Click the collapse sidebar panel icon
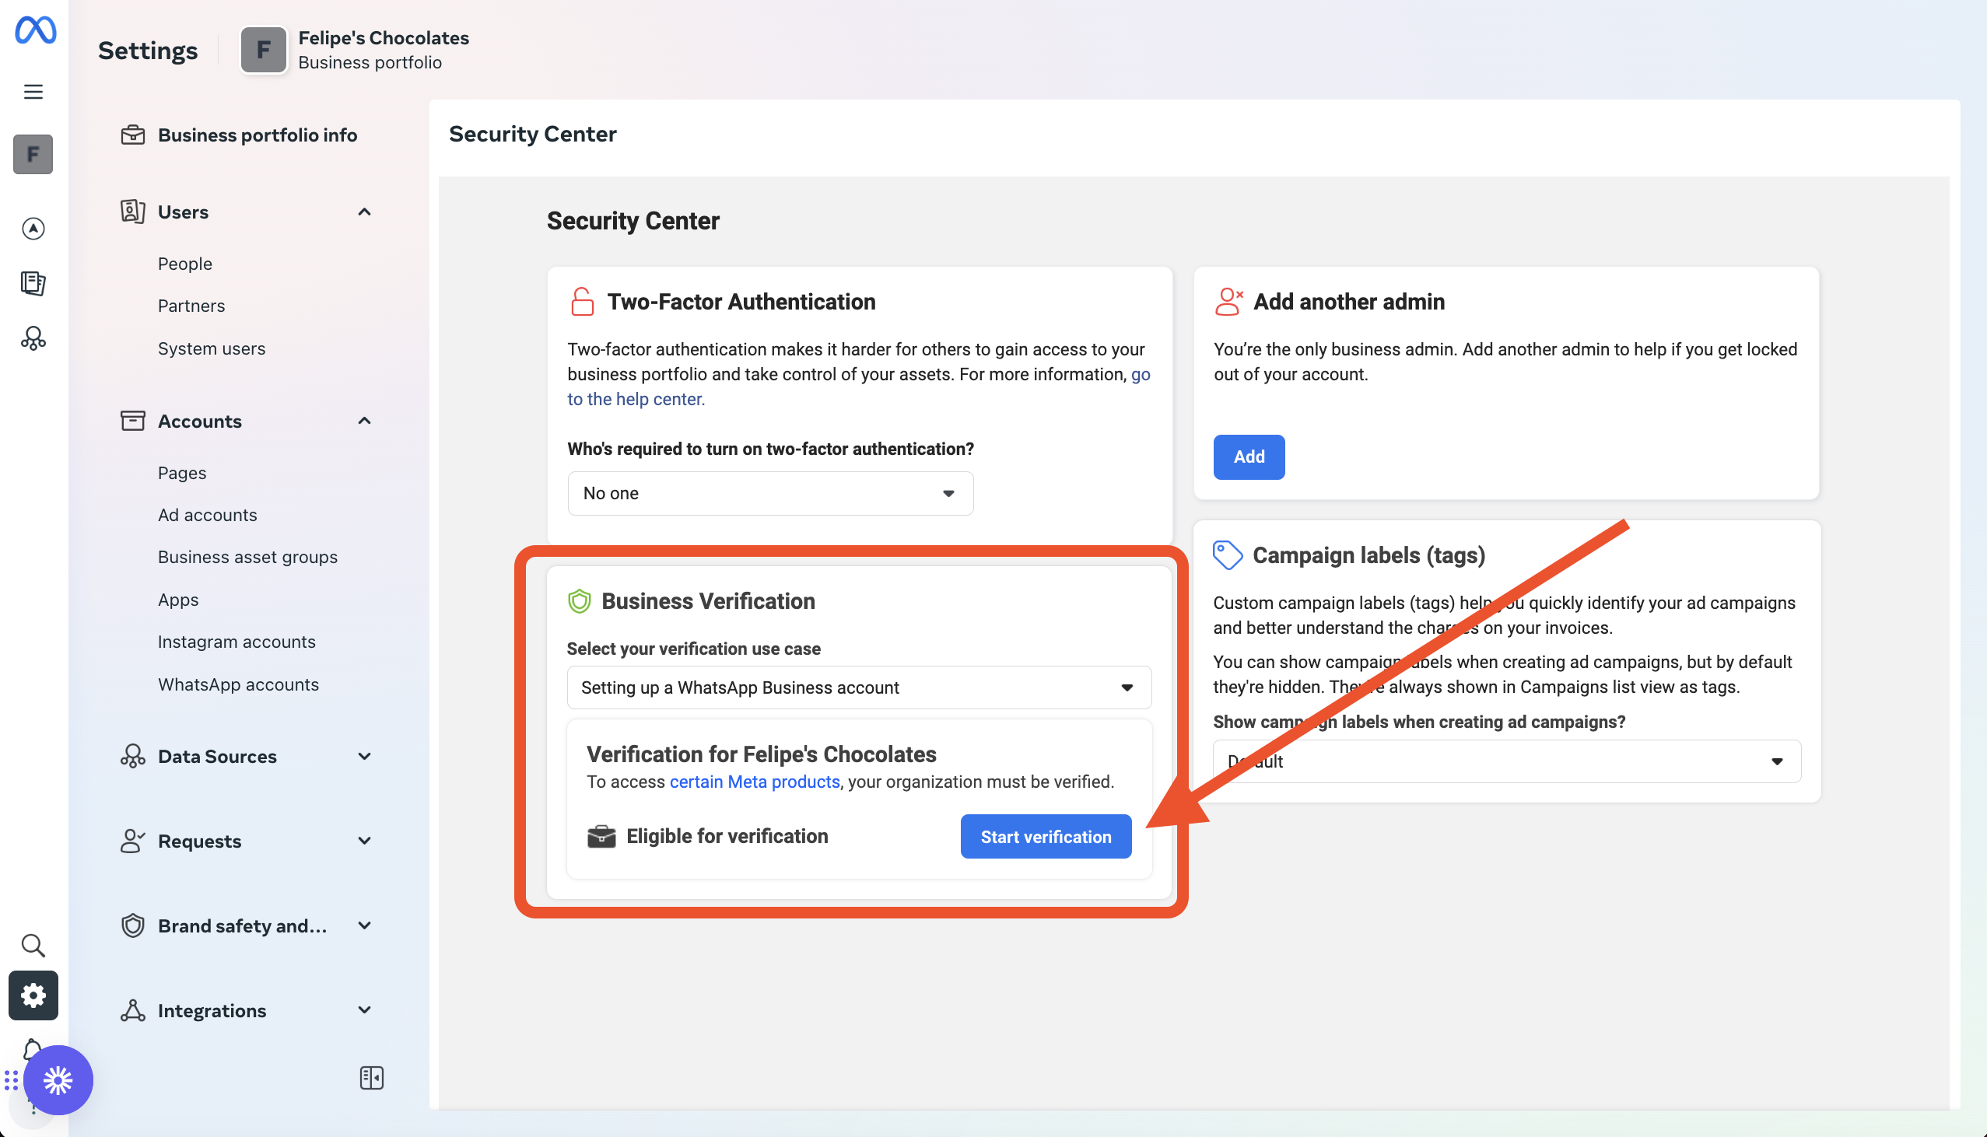The image size is (1987, 1137). (x=371, y=1078)
